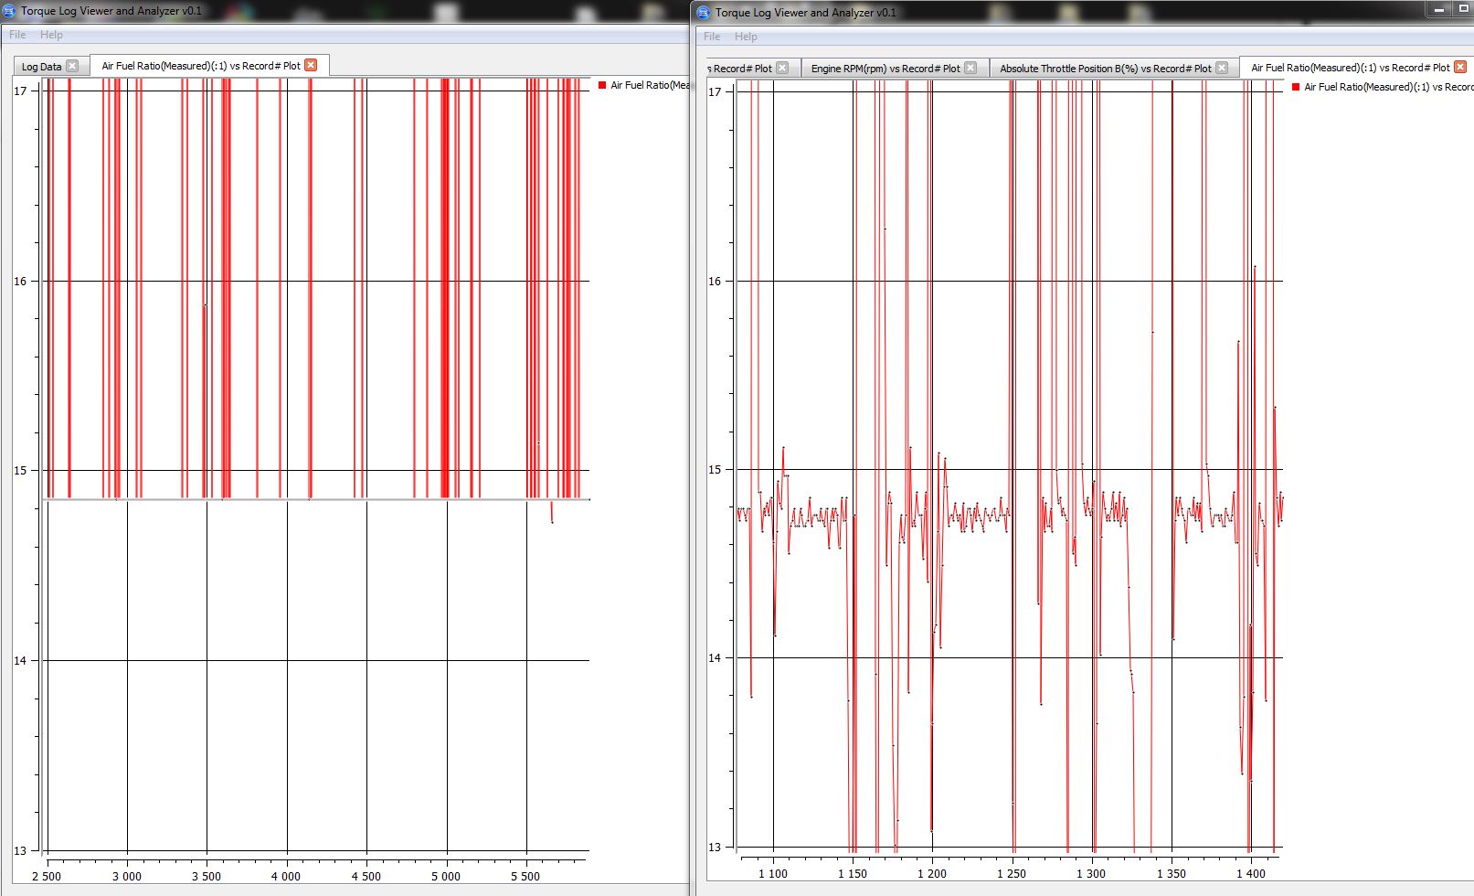This screenshot has width=1474, height=896.
Task: Close the Absolute Throttle Position B tab
Action: tap(1222, 68)
